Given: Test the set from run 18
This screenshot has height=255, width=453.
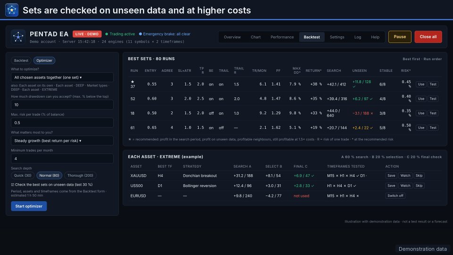Looking at the screenshot, I should [x=433, y=113].
